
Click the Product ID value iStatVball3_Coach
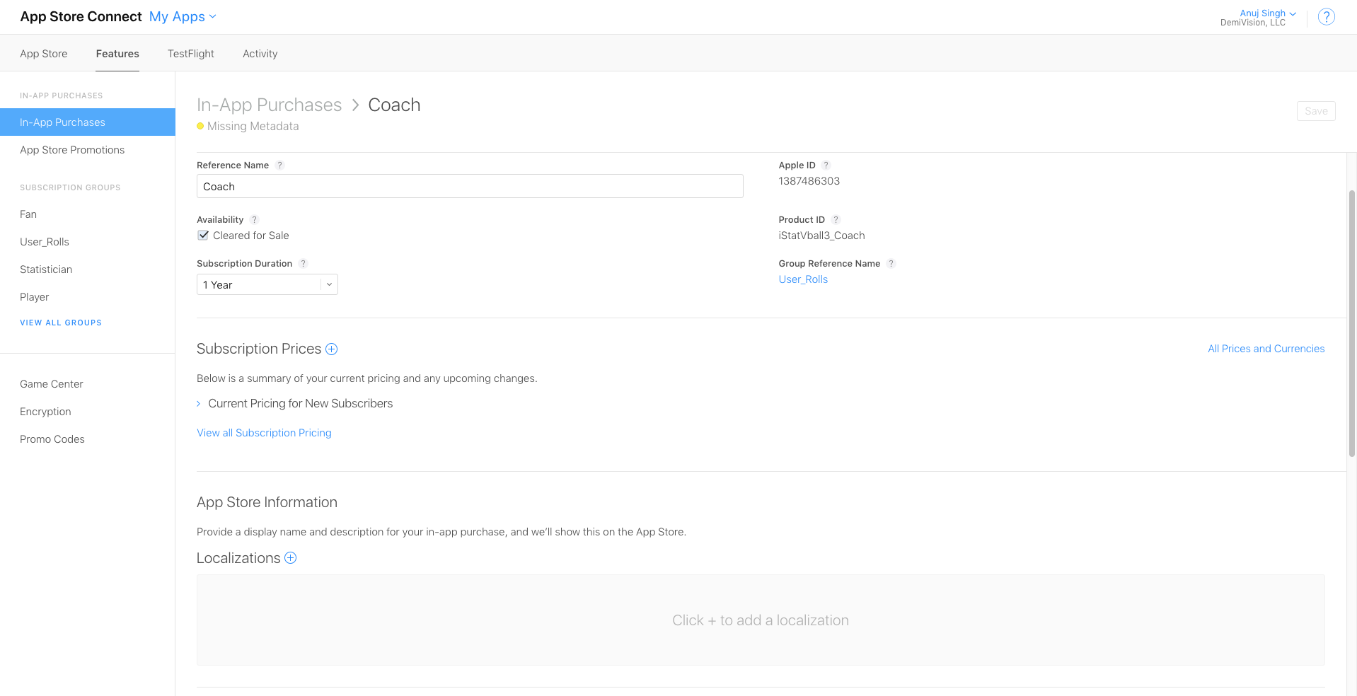[x=821, y=236]
